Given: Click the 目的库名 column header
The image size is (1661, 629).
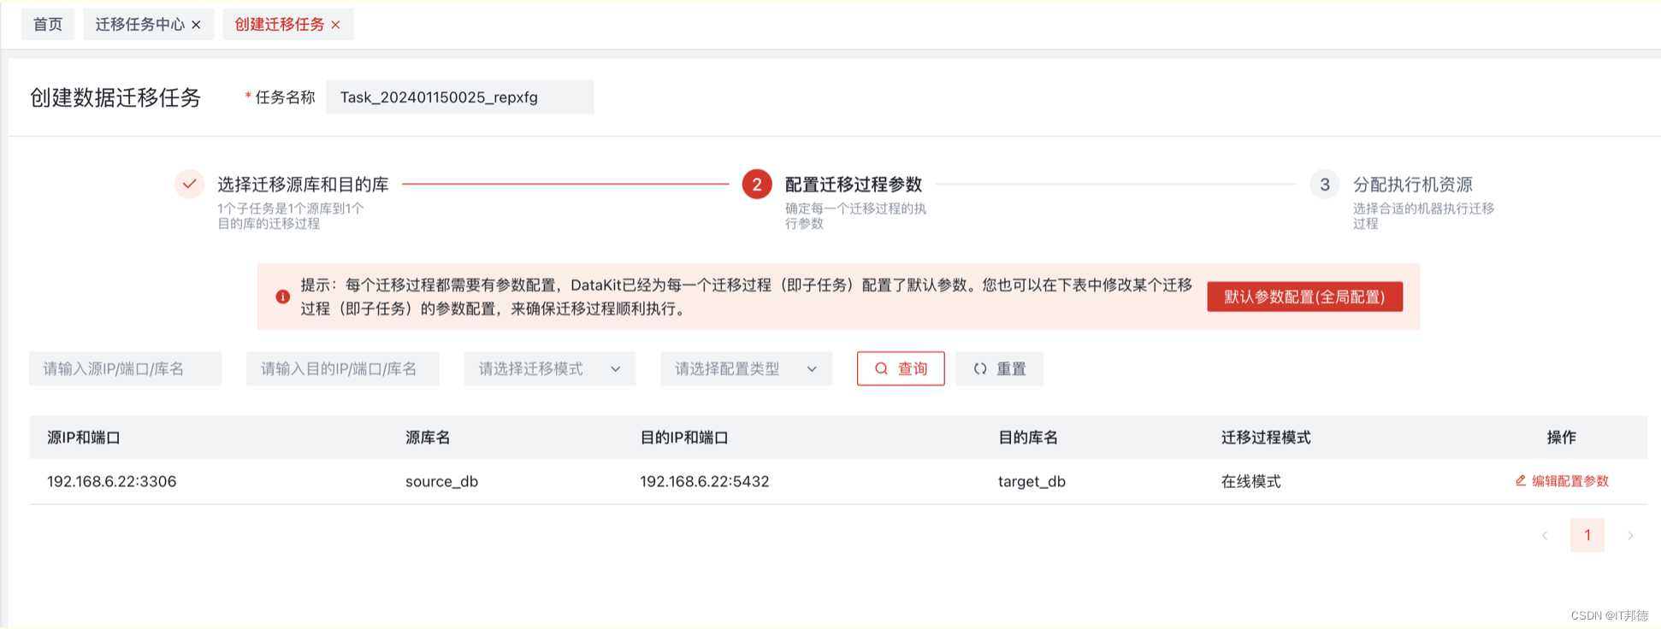Looking at the screenshot, I should tap(1028, 438).
